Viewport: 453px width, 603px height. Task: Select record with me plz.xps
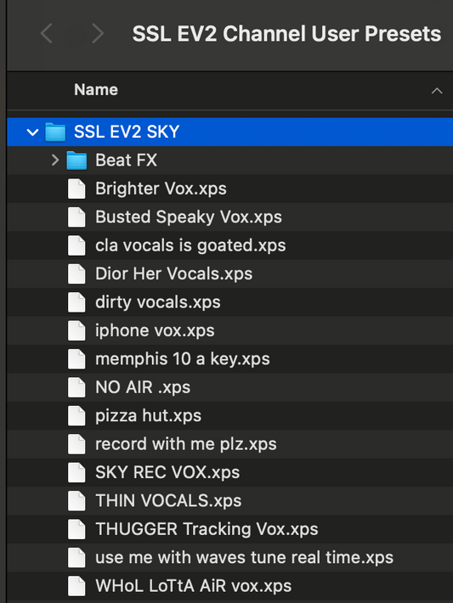point(229,444)
